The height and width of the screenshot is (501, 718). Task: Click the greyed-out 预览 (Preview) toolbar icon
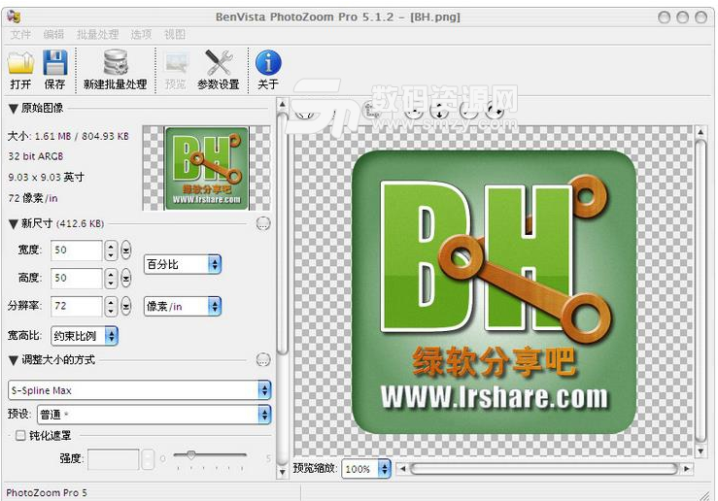[x=176, y=63]
